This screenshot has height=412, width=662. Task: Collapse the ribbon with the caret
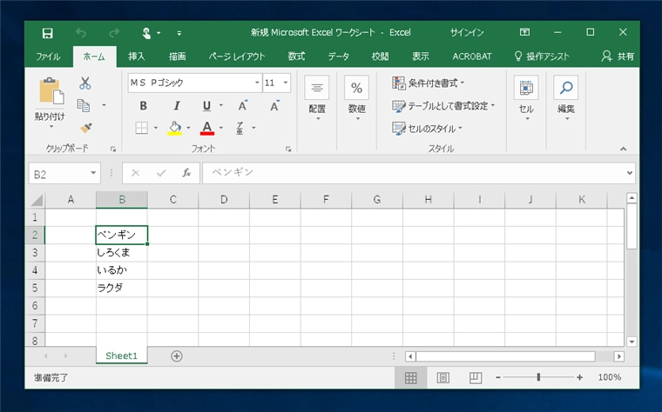point(623,149)
